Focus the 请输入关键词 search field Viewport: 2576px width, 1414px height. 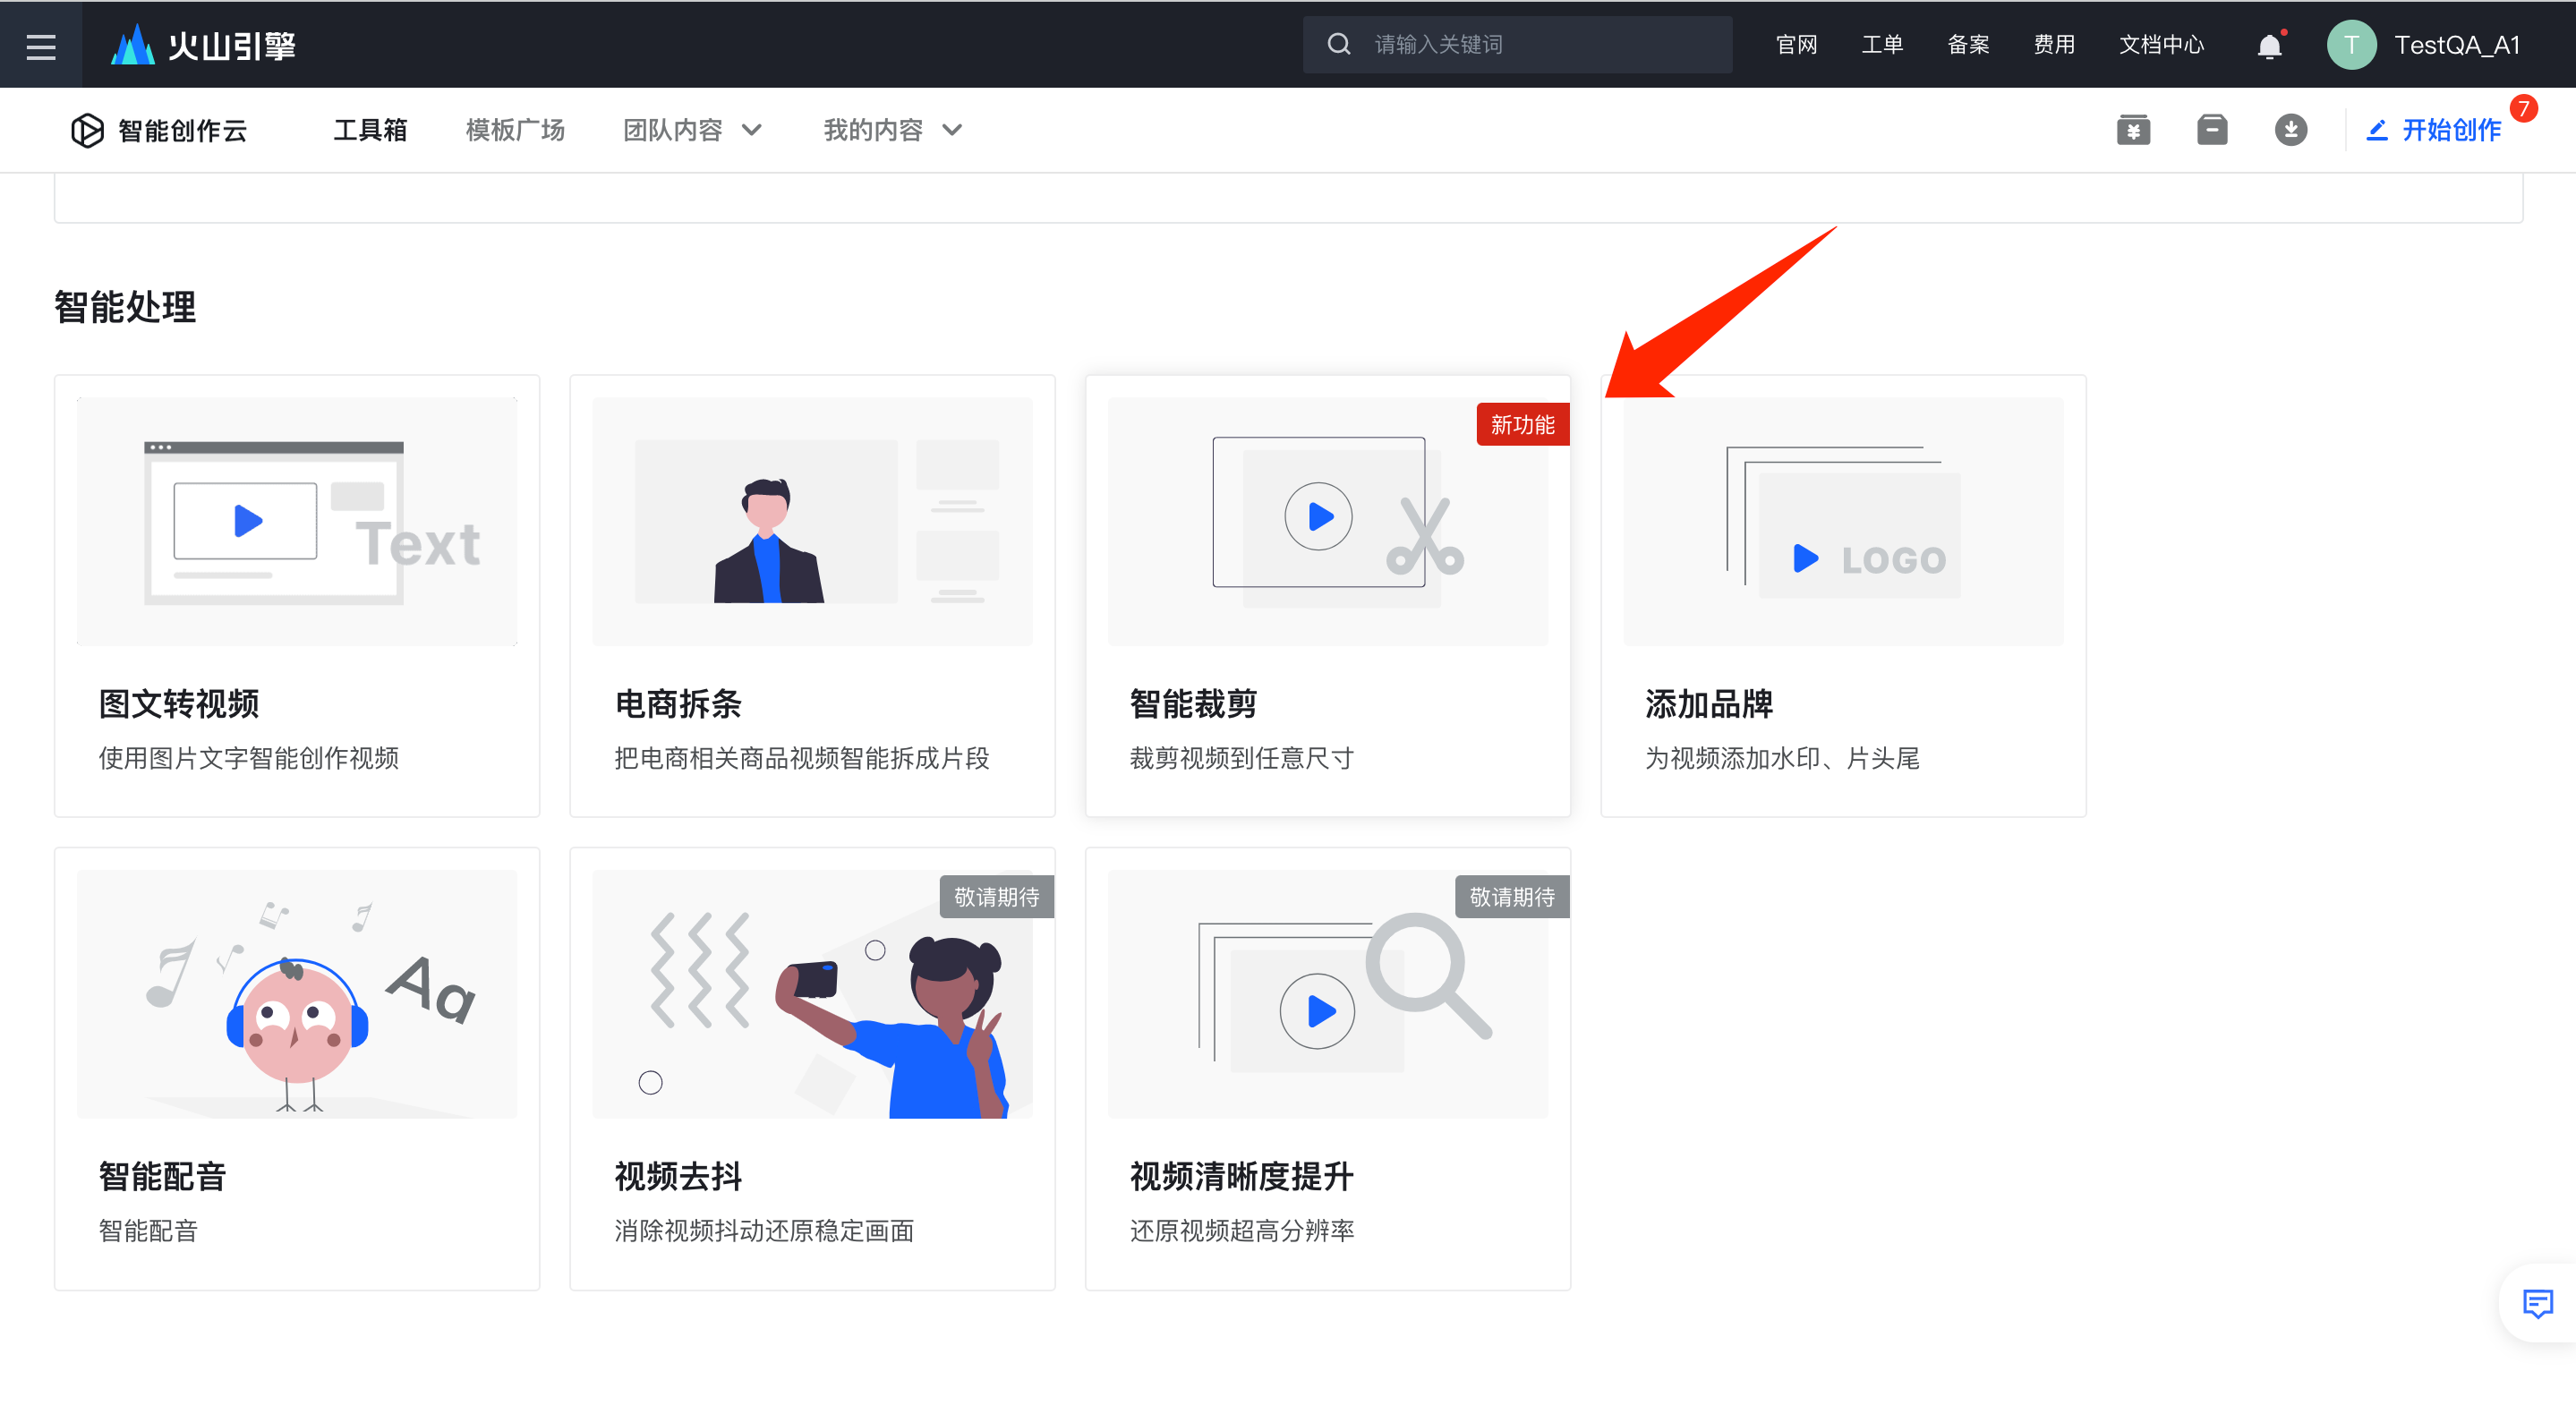(x=1517, y=45)
